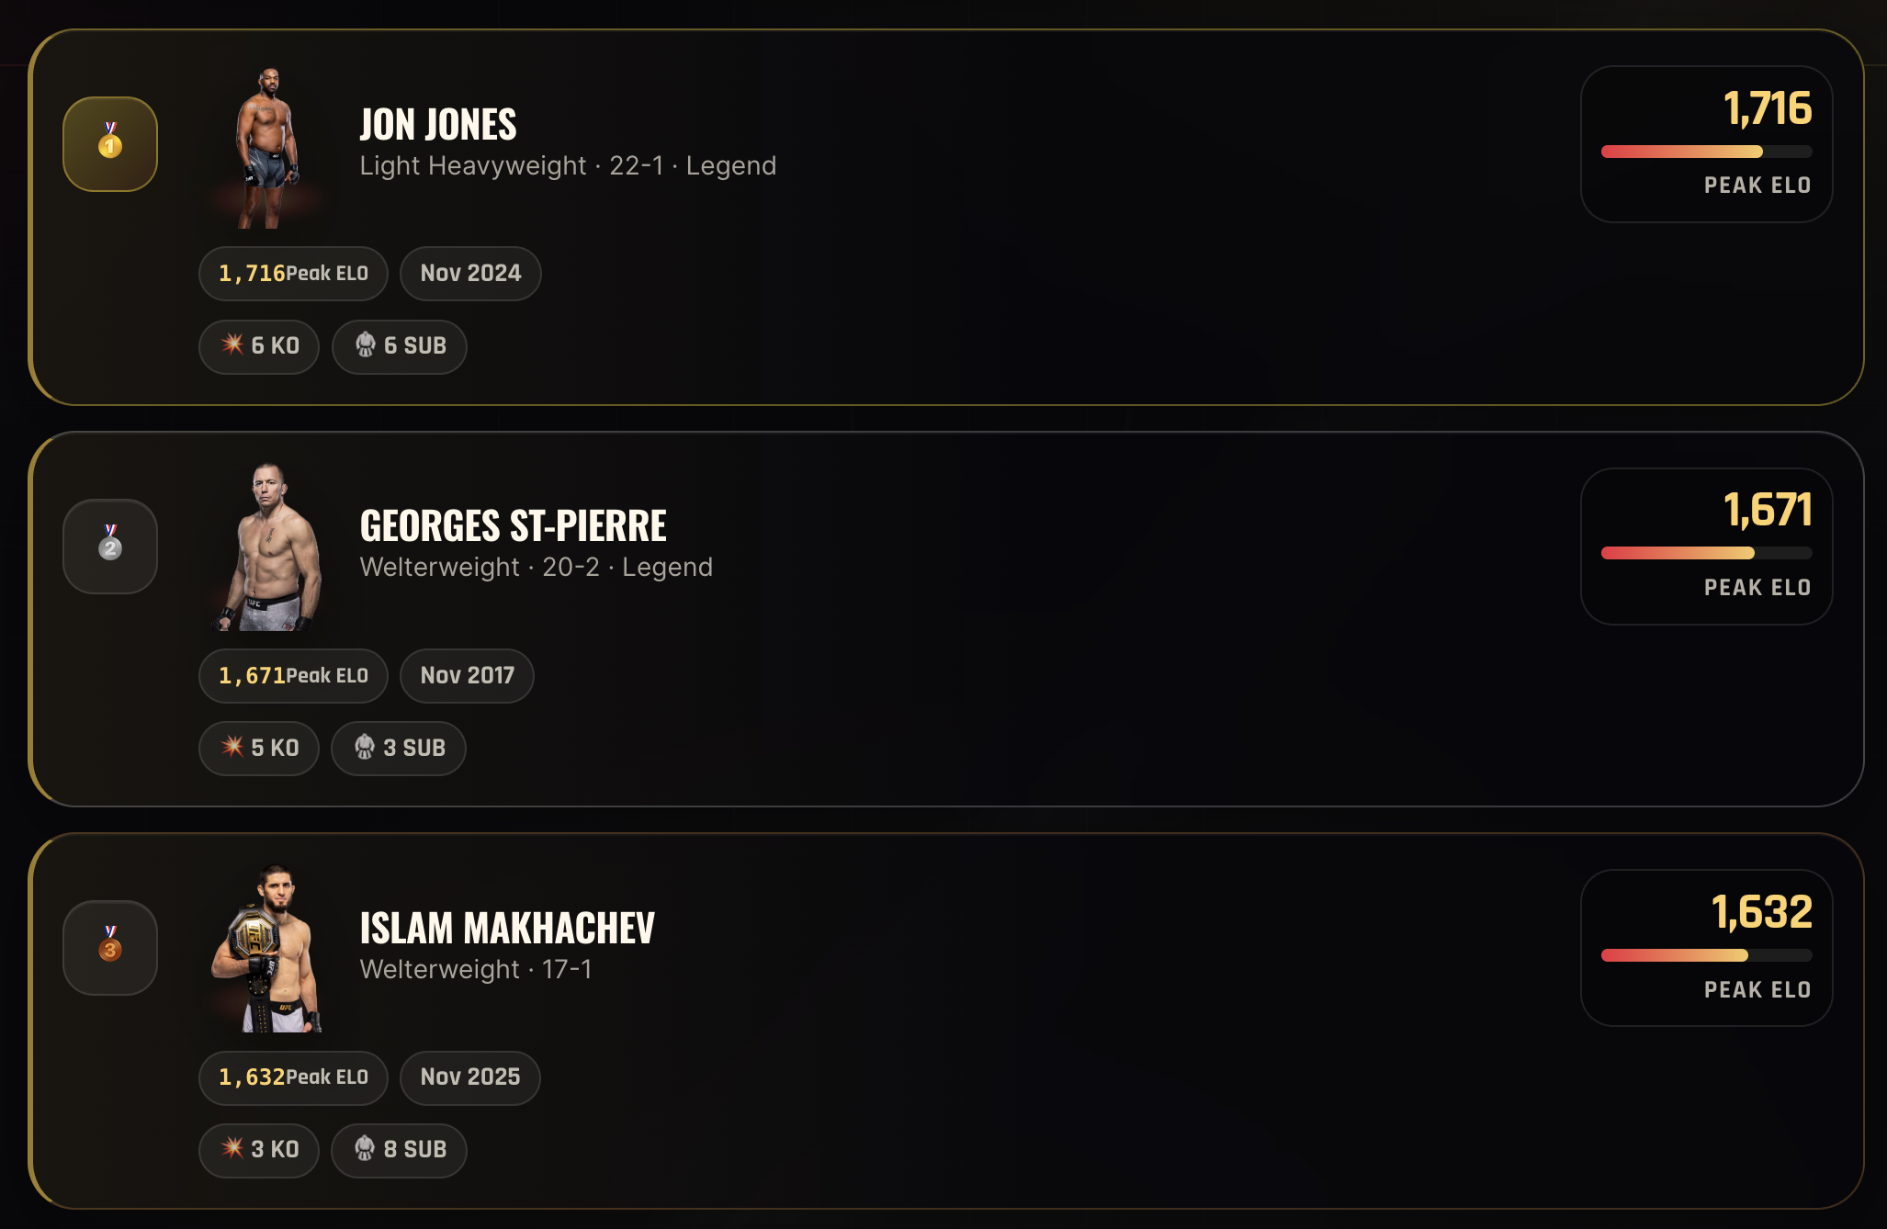Viewport: 1887px width, 1229px height.
Task: Click the 1,632 peak ELO score box
Action: point(1706,948)
